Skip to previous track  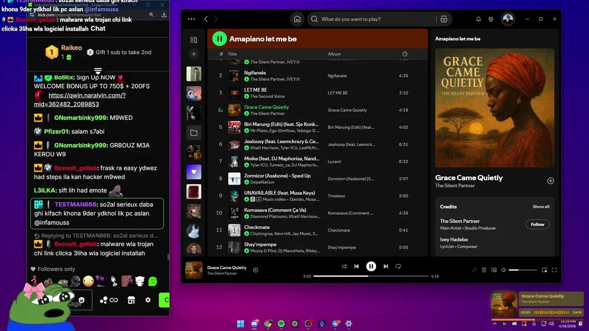(356, 266)
